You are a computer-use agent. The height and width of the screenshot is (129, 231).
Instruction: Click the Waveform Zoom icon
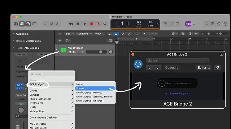183,34
